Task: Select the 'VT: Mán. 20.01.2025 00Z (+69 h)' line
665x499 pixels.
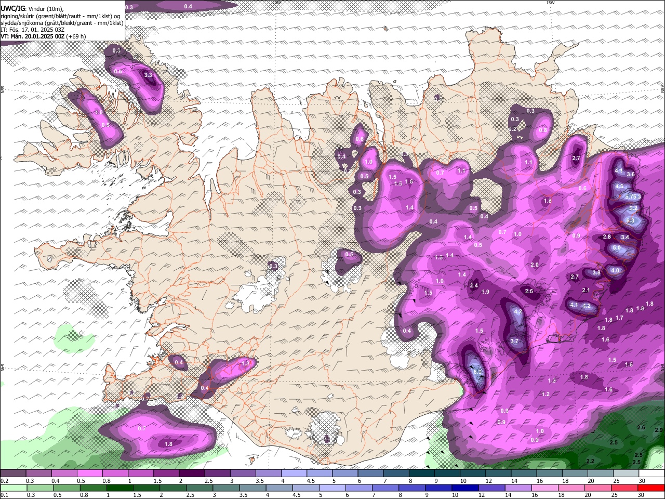Action: [44, 36]
